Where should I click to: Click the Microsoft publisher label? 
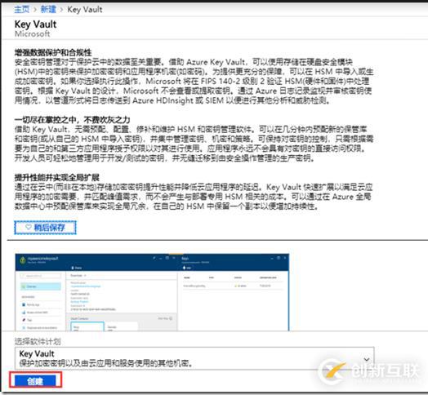[32, 33]
